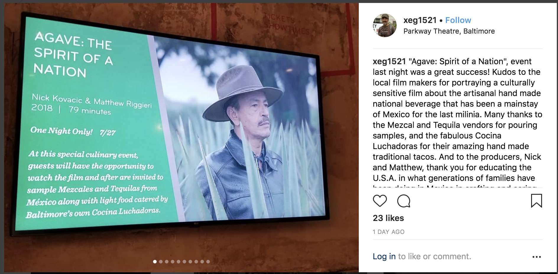Viewport: 558px width, 274px height.
Task: Like the post with the heart icon
Action: 380,201
